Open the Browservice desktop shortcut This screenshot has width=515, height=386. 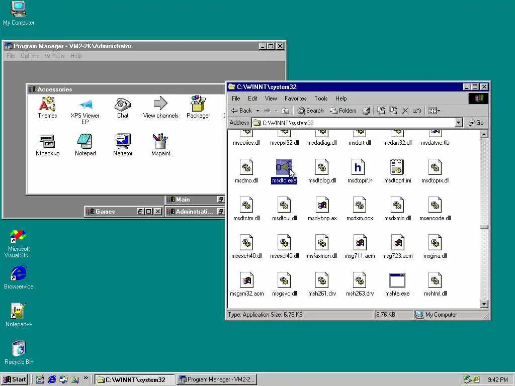pyautogui.click(x=19, y=277)
